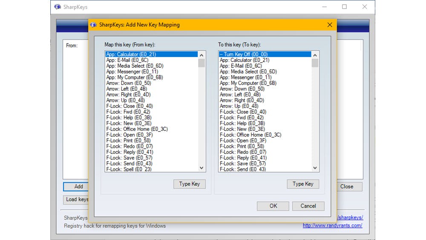Select F-Lock: Help in From list

tap(152, 118)
